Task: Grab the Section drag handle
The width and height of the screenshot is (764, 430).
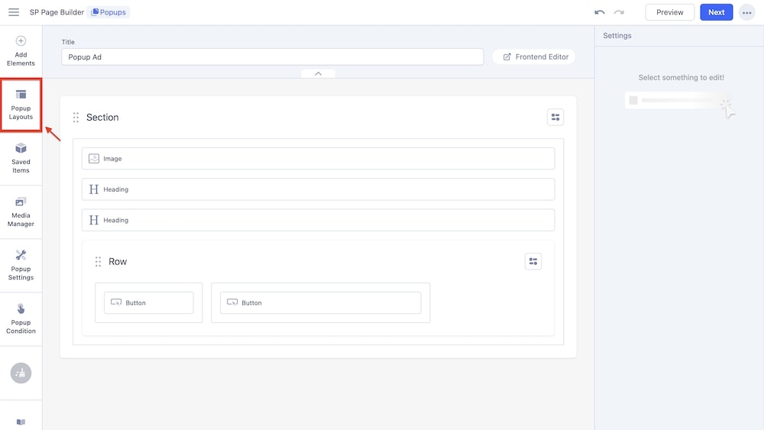Action: tap(76, 118)
